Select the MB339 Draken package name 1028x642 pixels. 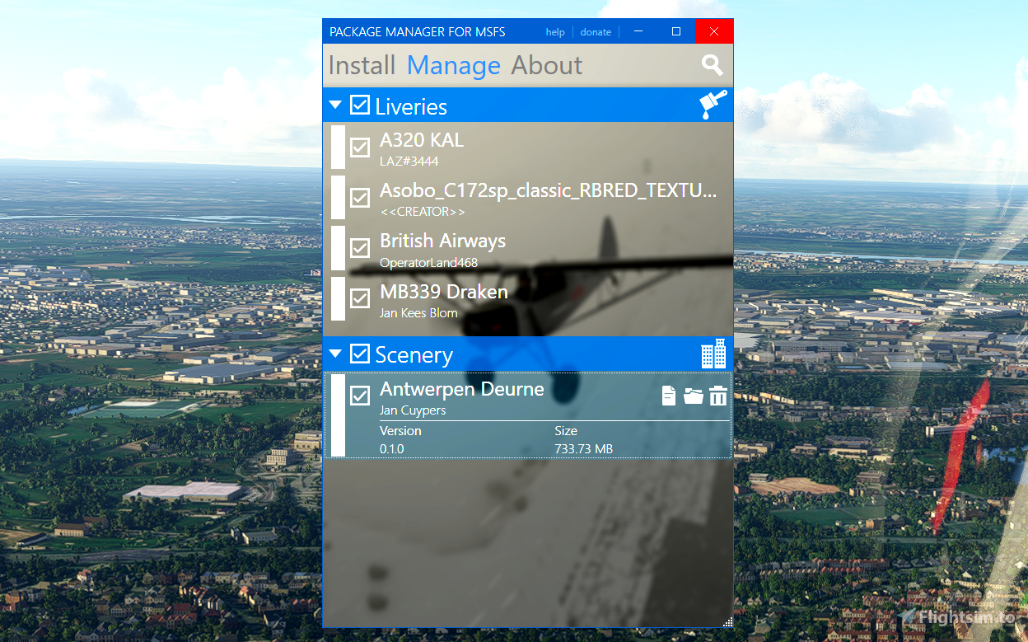[444, 292]
